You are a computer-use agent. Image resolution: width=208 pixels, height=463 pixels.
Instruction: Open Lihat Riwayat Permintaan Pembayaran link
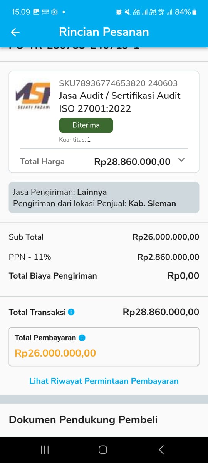pos(104,381)
